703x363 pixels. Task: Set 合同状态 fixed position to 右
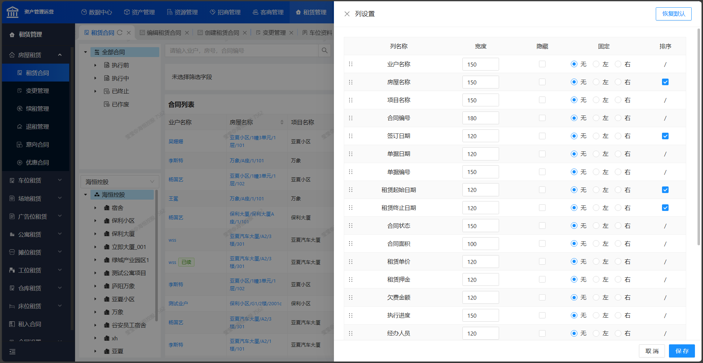(618, 226)
